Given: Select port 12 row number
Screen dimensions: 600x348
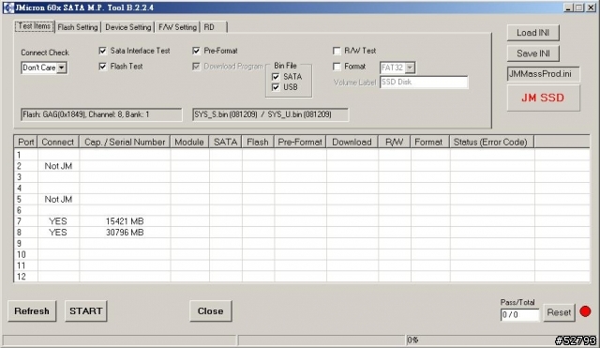Looking at the screenshot, I should 21,277.
